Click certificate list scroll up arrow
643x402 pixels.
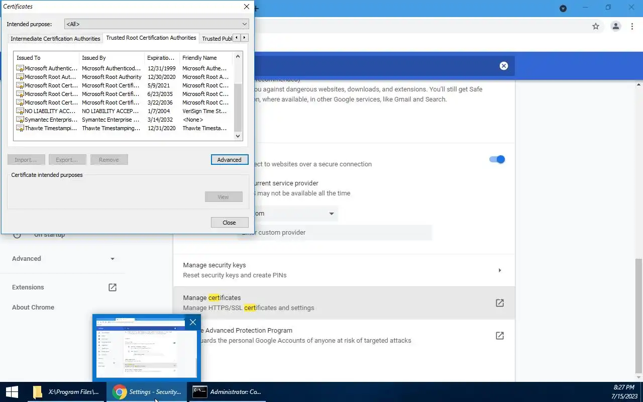pos(238,57)
